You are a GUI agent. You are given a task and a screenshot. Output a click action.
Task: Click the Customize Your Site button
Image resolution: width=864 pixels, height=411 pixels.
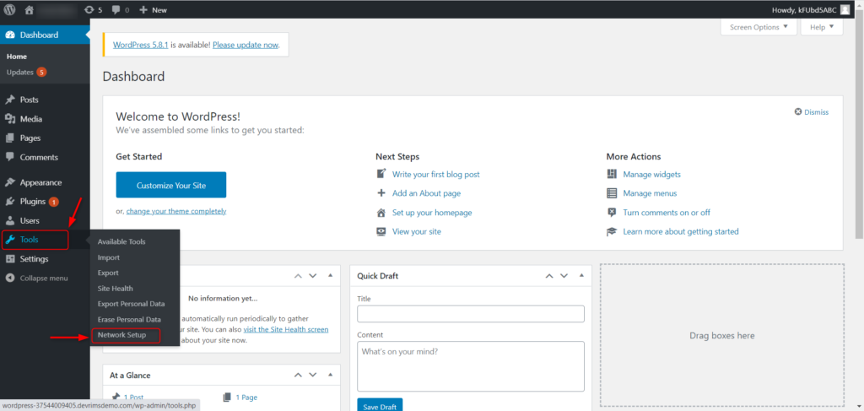(170, 185)
